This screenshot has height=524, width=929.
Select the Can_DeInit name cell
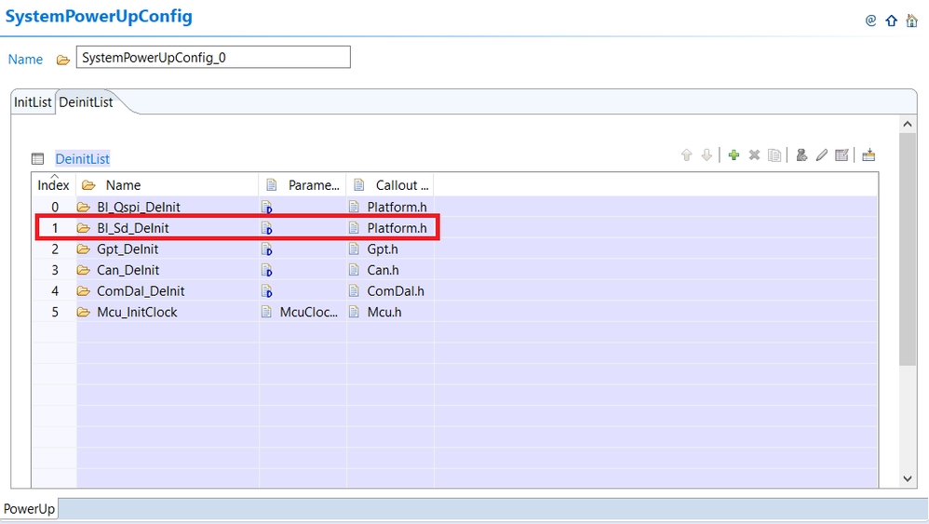[168, 270]
